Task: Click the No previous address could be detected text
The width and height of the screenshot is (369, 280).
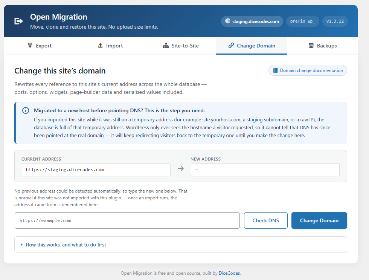Action: pos(101,198)
